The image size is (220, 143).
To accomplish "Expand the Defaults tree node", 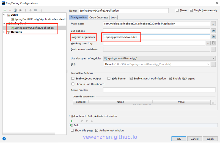I will point(4,32).
